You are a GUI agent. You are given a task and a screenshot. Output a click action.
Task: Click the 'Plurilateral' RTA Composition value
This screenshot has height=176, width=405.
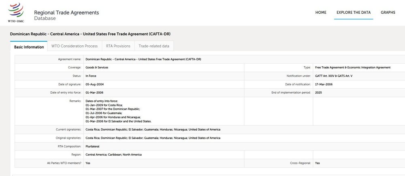[92, 146]
